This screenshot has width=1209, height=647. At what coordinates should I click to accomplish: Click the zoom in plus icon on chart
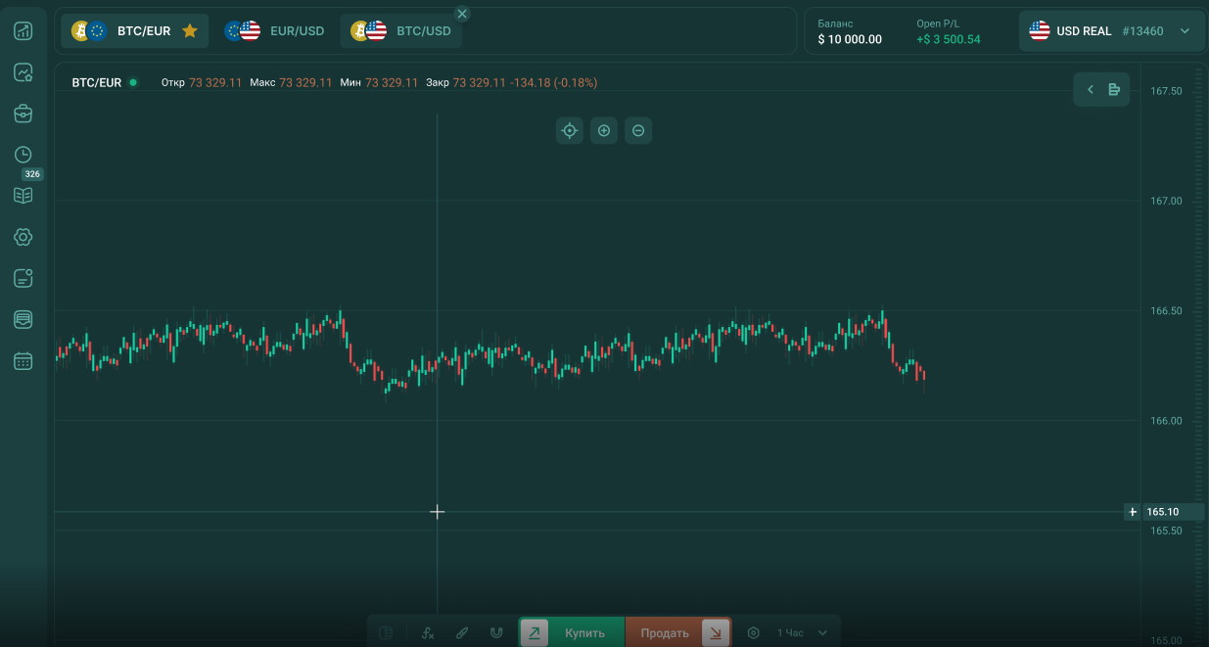point(604,130)
